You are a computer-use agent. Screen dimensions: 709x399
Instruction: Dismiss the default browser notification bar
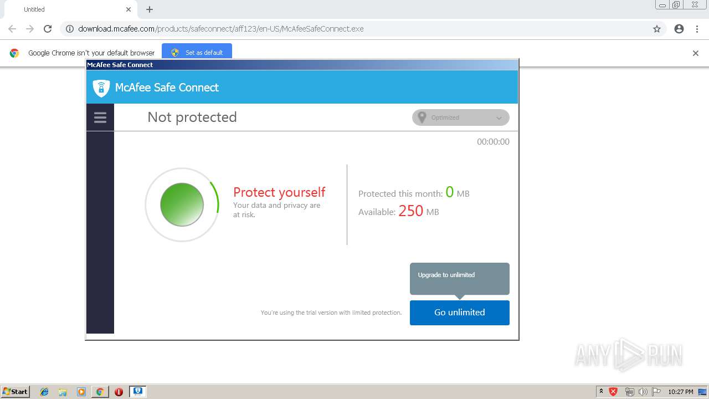click(x=696, y=53)
